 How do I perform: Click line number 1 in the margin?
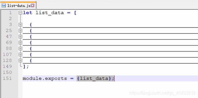point(10,13)
